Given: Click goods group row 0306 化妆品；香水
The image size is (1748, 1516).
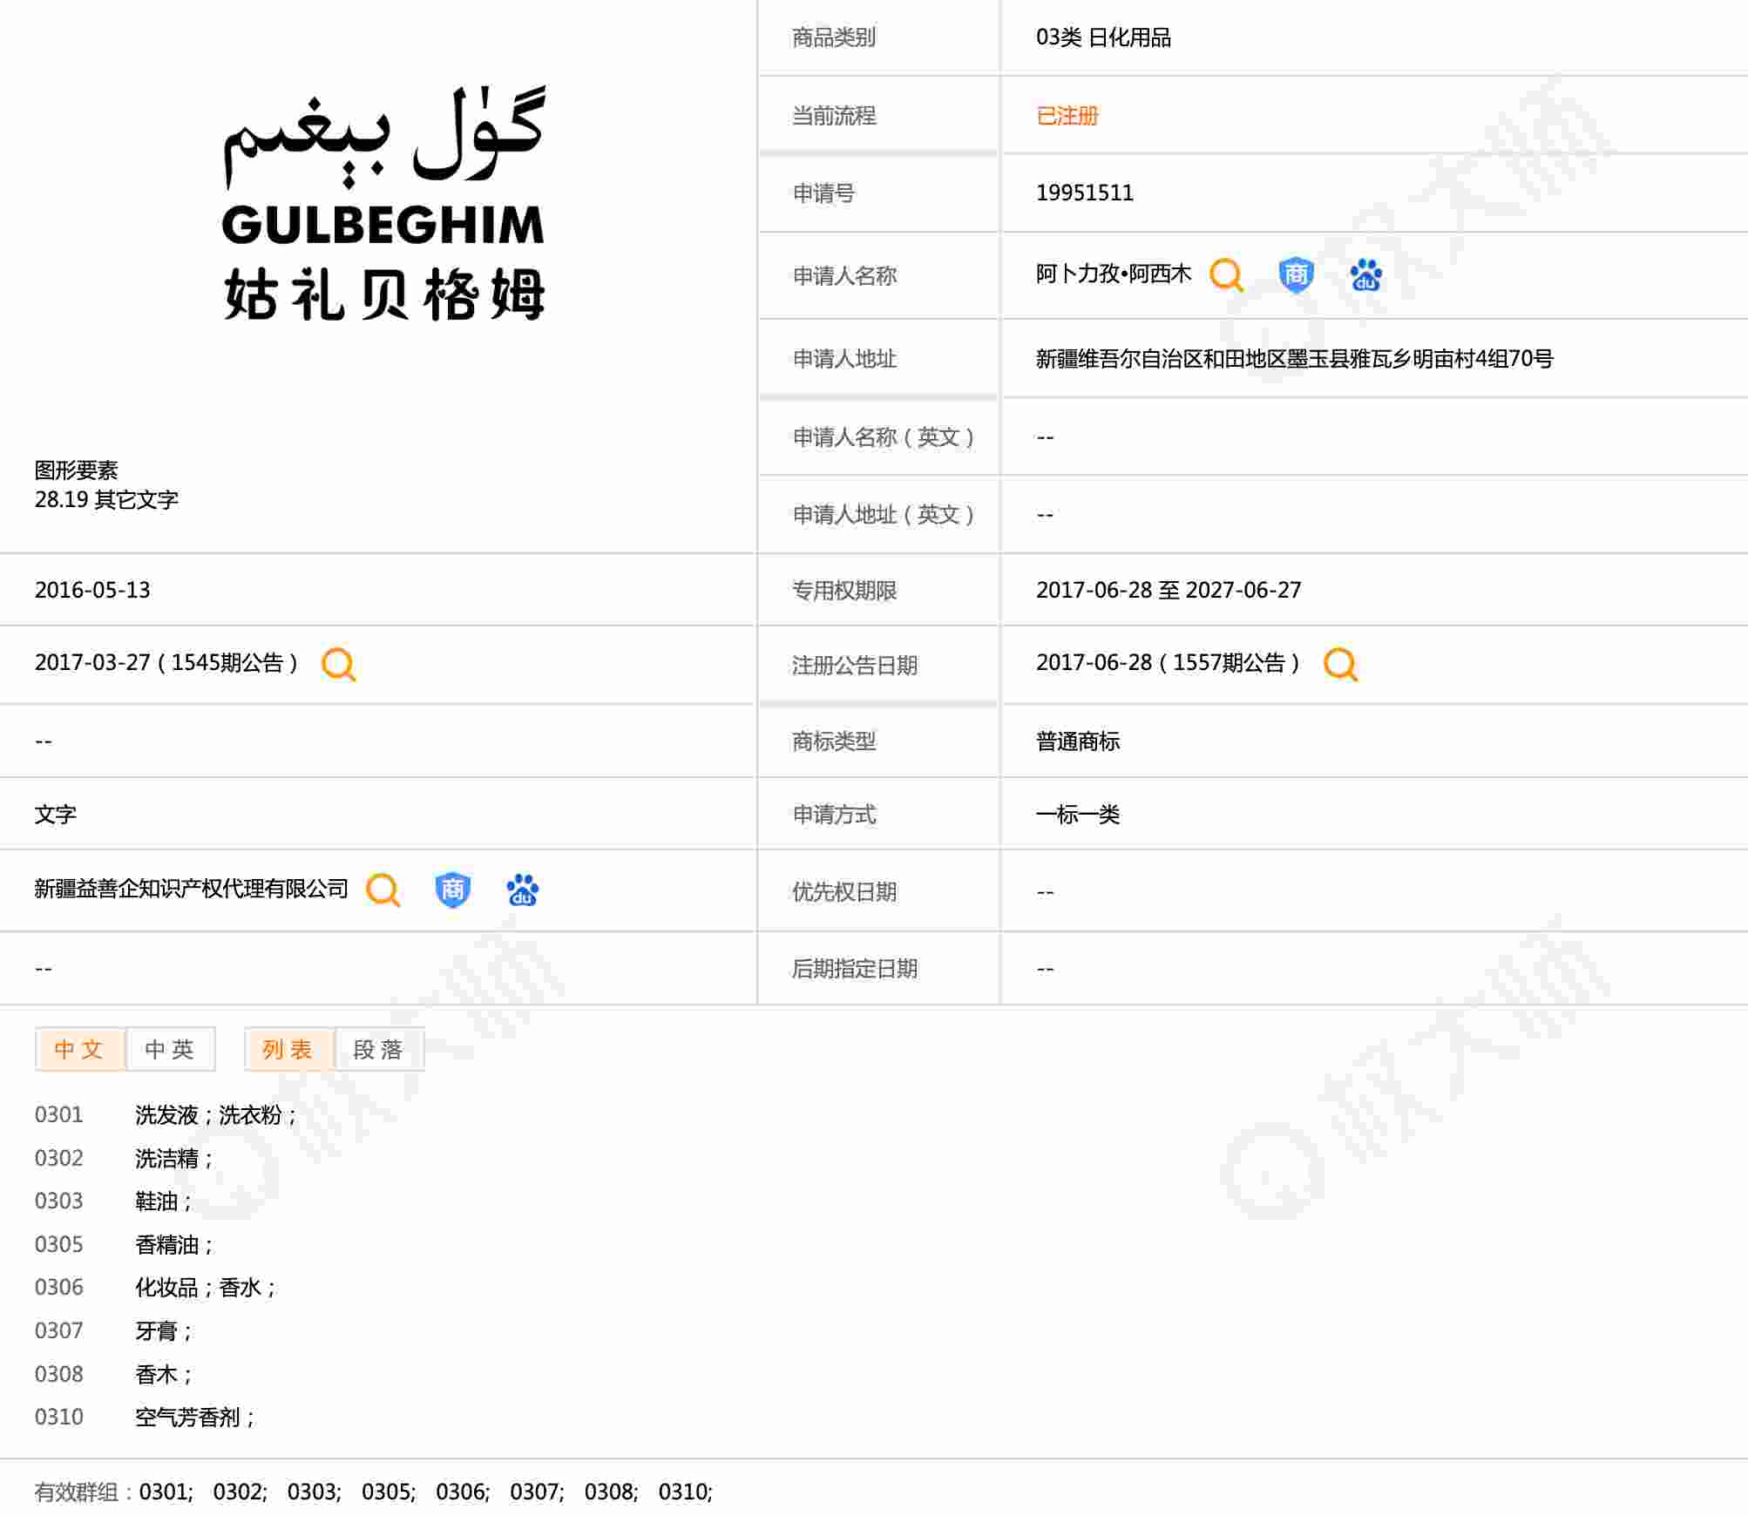Looking at the screenshot, I should (x=205, y=1288).
